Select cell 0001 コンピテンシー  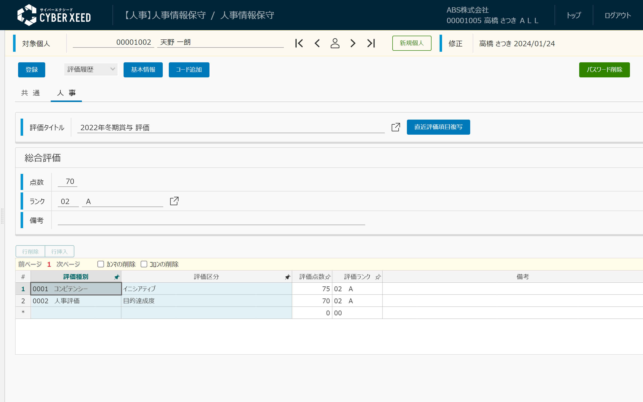[x=76, y=289]
